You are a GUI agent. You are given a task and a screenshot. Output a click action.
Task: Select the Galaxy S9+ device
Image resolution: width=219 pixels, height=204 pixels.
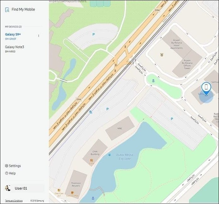coord(13,35)
